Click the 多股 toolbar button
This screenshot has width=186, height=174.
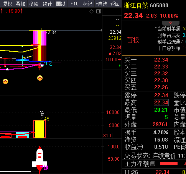coord(34,4)
